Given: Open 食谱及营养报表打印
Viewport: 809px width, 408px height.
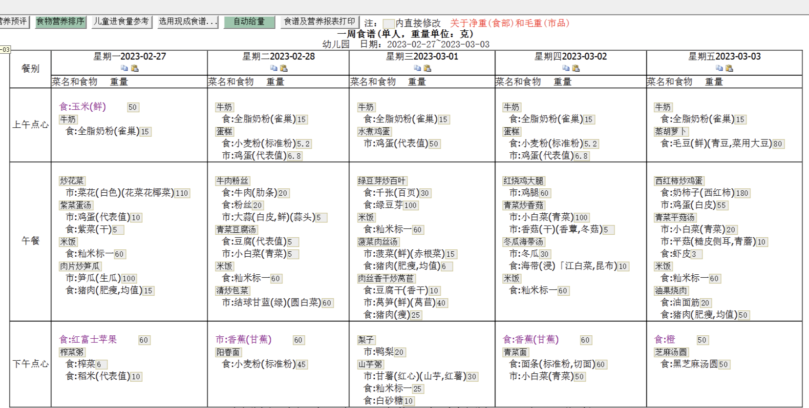Looking at the screenshot, I should [319, 22].
